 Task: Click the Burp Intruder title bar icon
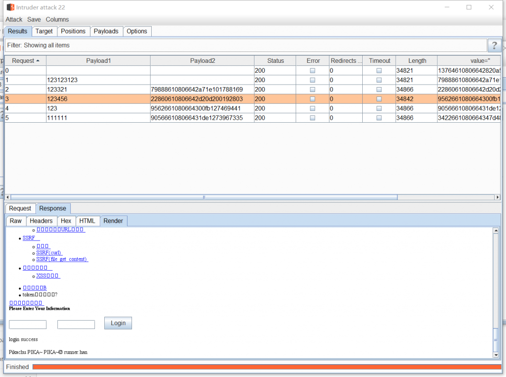pyautogui.click(x=10, y=7)
